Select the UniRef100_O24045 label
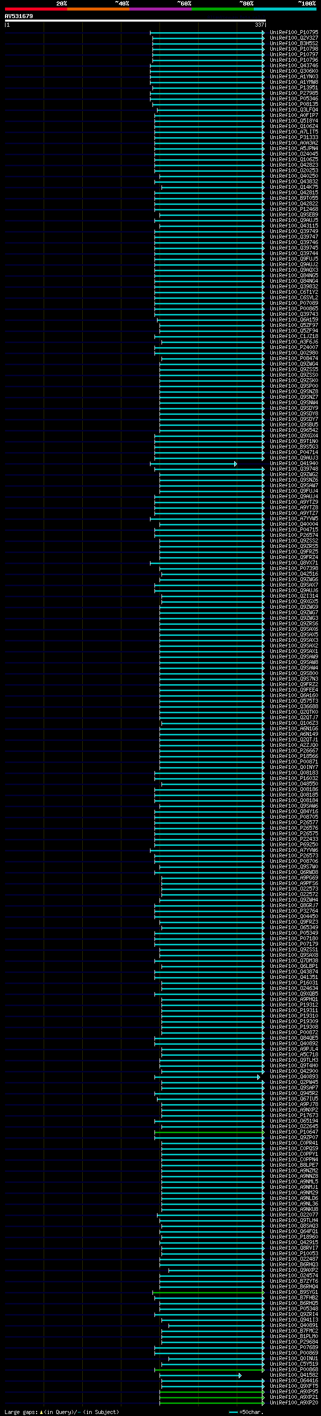This screenshot has height=1416, width=321. click(293, 154)
